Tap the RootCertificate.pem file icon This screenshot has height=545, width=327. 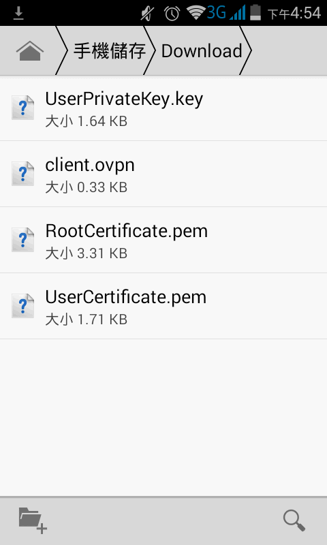tap(23, 240)
